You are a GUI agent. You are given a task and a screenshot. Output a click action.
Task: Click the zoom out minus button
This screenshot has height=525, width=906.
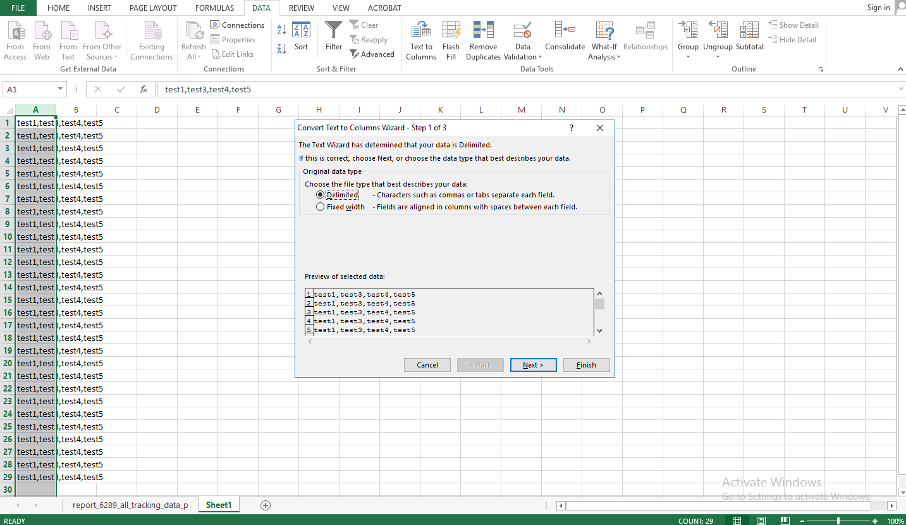pyautogui.click(x=802, y=521)
